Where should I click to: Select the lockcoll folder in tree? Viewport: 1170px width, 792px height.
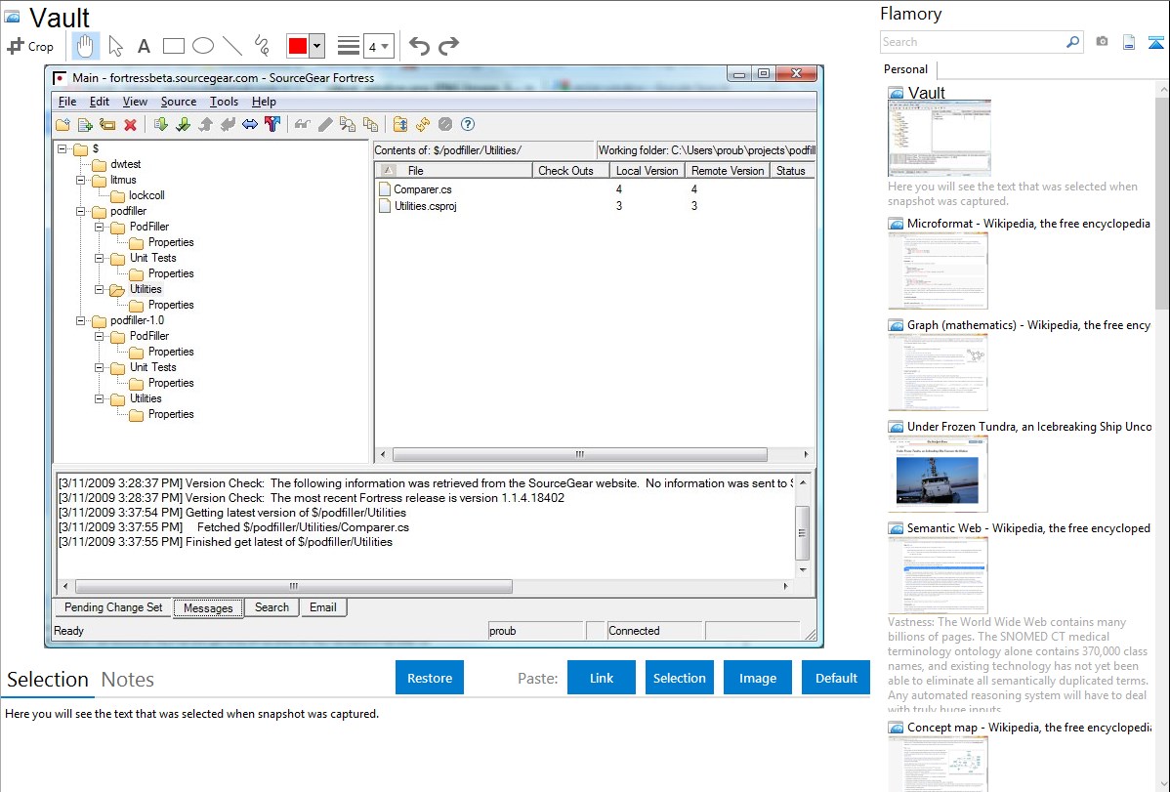[x=146, y=195]
